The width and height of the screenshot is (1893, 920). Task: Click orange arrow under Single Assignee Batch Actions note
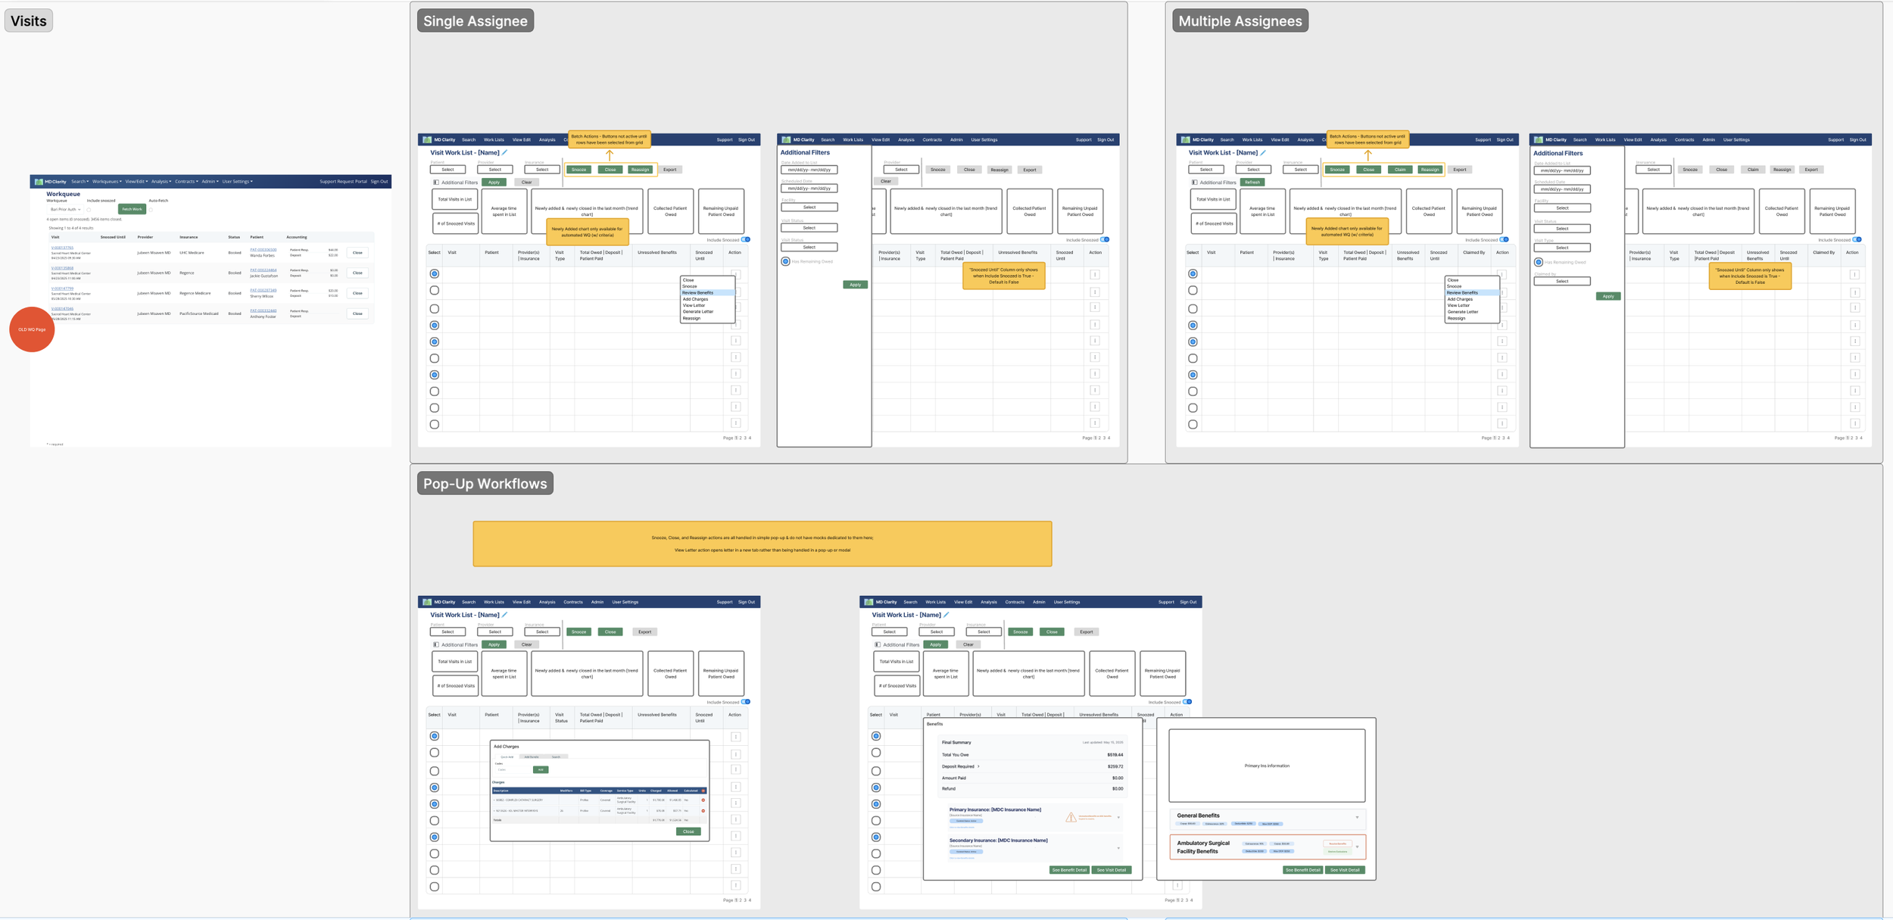(610, 155)
